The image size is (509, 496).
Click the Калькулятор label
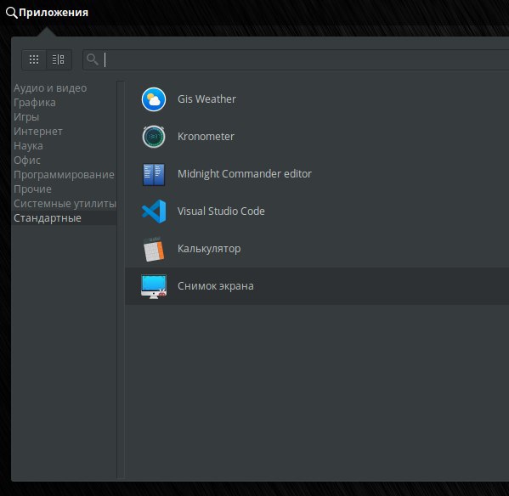click(209, 249)
